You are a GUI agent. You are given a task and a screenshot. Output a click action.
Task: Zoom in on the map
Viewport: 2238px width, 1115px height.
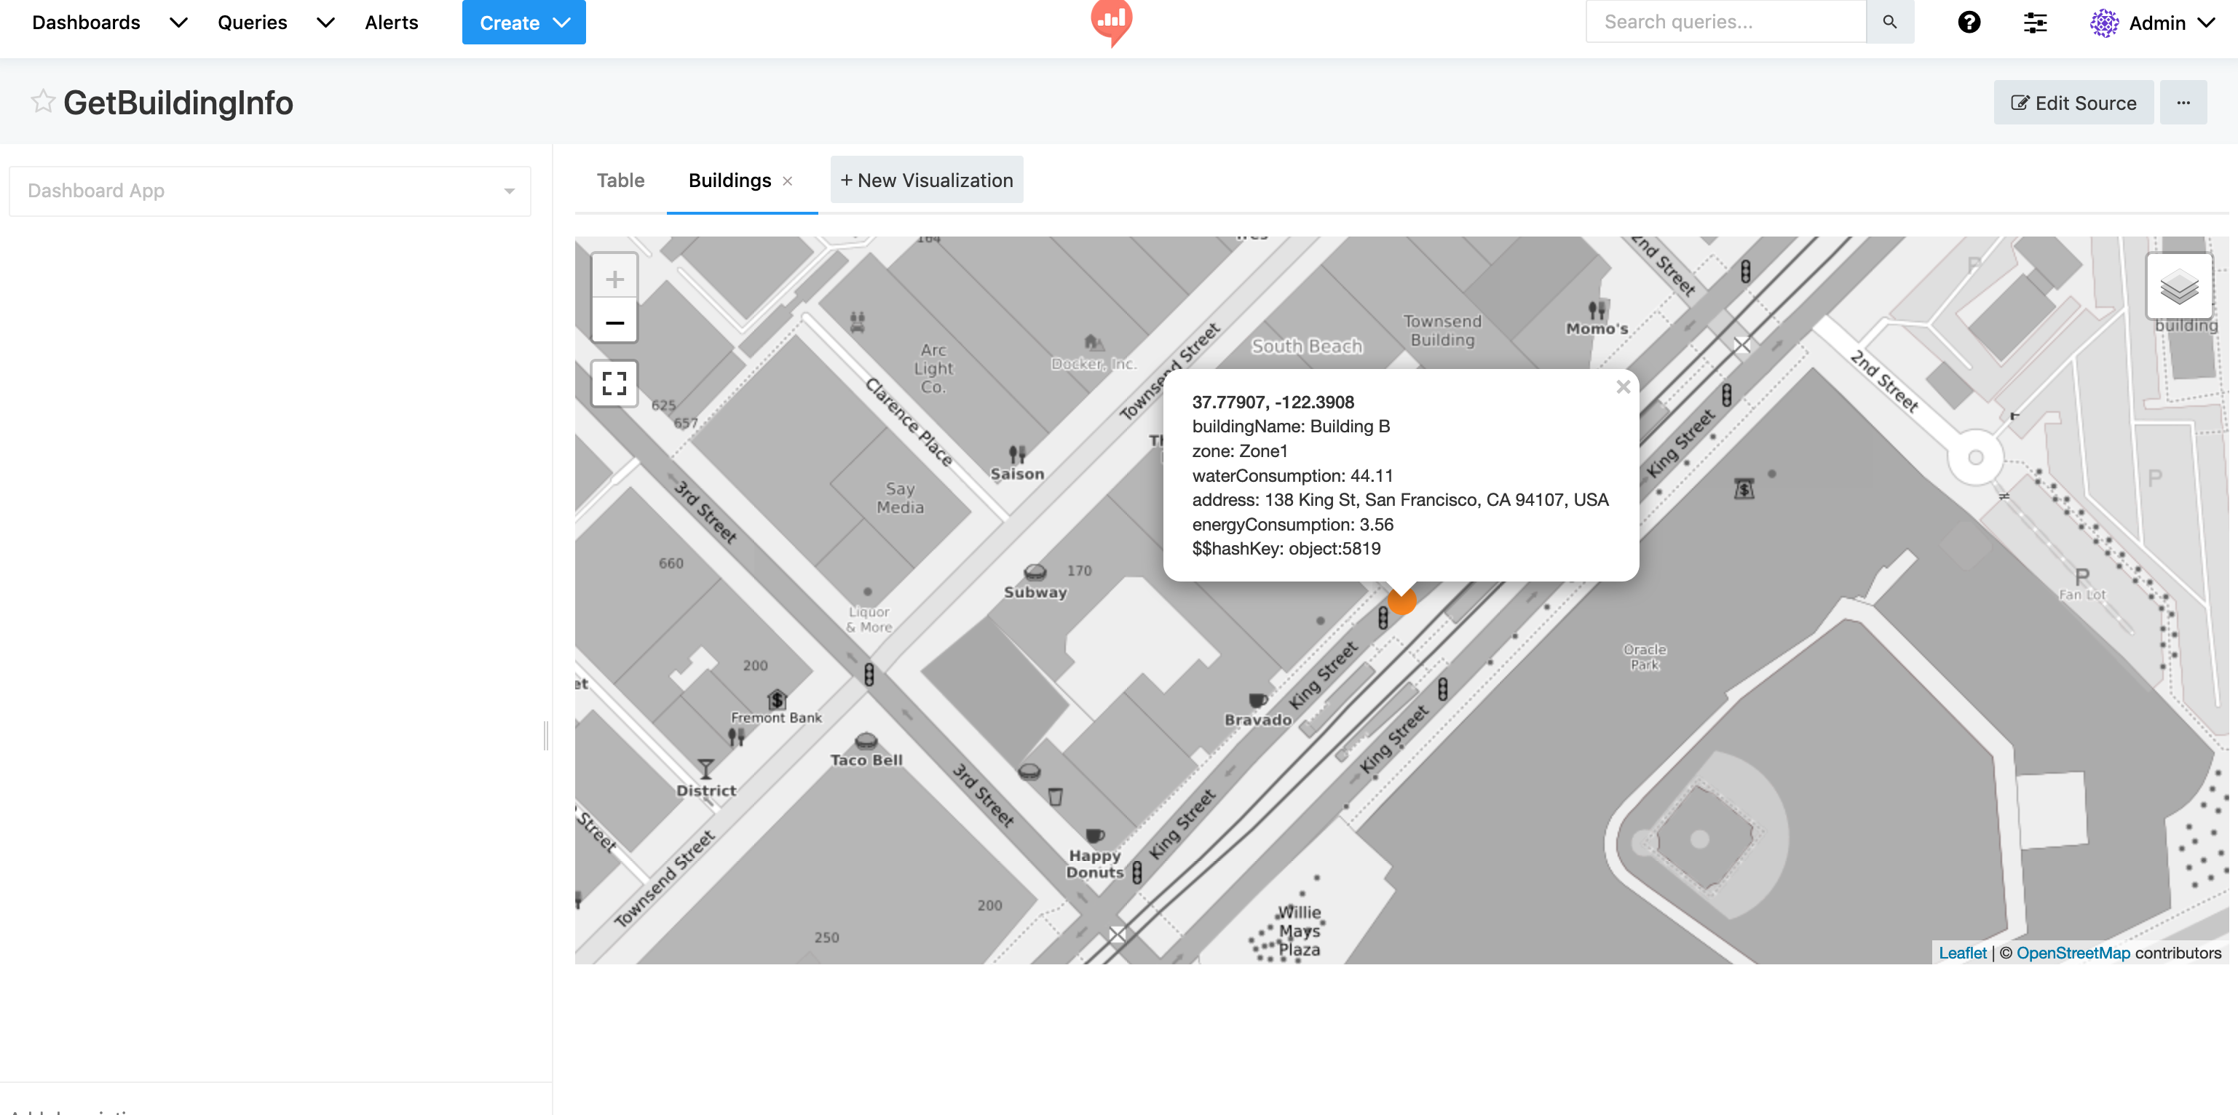pyautogui.click(x=615, y=278)
